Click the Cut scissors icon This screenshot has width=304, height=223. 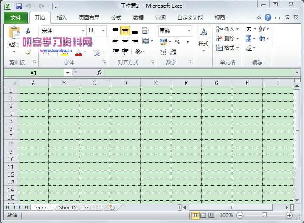[28, 31]
